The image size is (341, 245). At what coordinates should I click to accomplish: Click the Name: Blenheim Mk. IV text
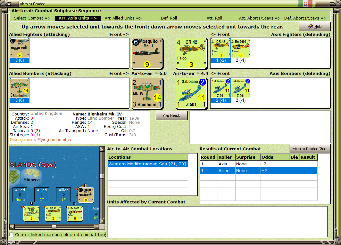point(97,114)
